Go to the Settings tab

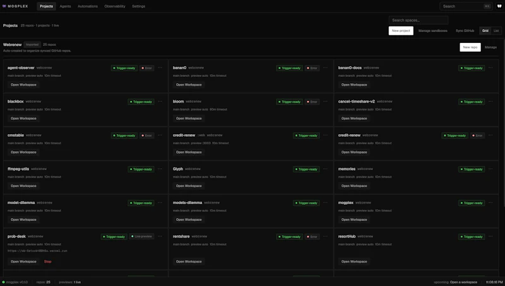(138, 6)
